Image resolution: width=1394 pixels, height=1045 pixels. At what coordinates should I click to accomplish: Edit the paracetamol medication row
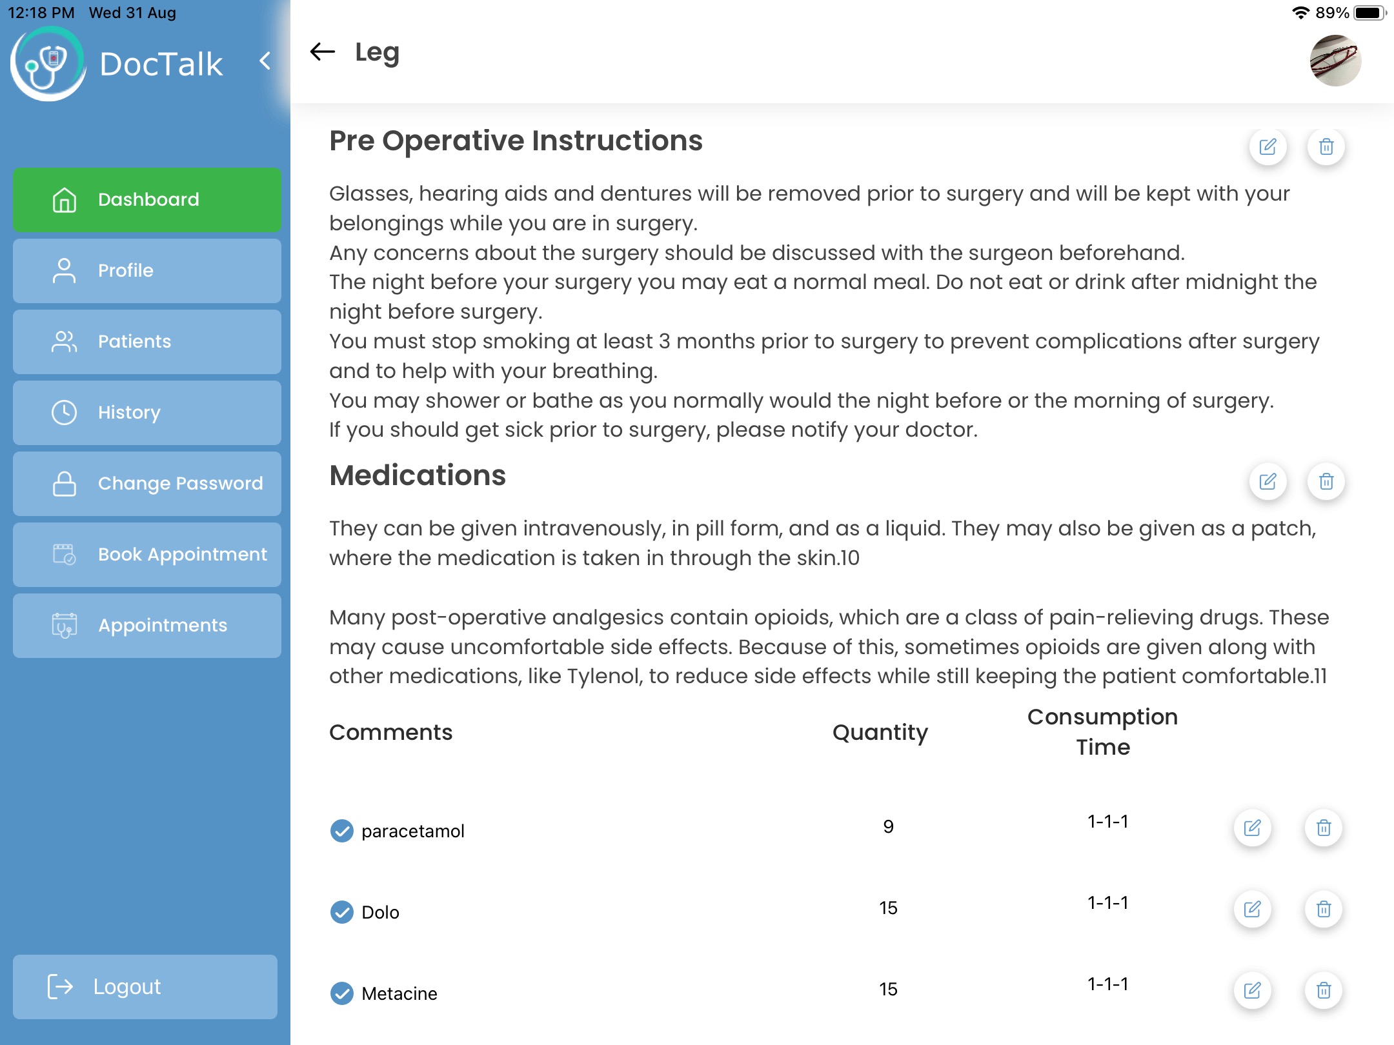pyautogui.click(x=1252, y=828)
